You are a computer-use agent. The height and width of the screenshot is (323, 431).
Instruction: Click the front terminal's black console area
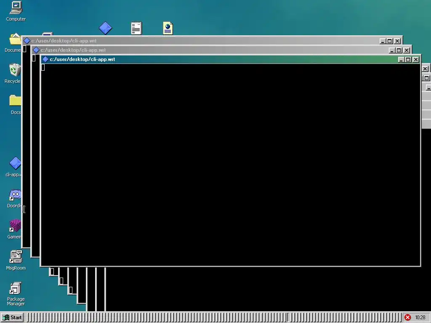tap(231, 165)
